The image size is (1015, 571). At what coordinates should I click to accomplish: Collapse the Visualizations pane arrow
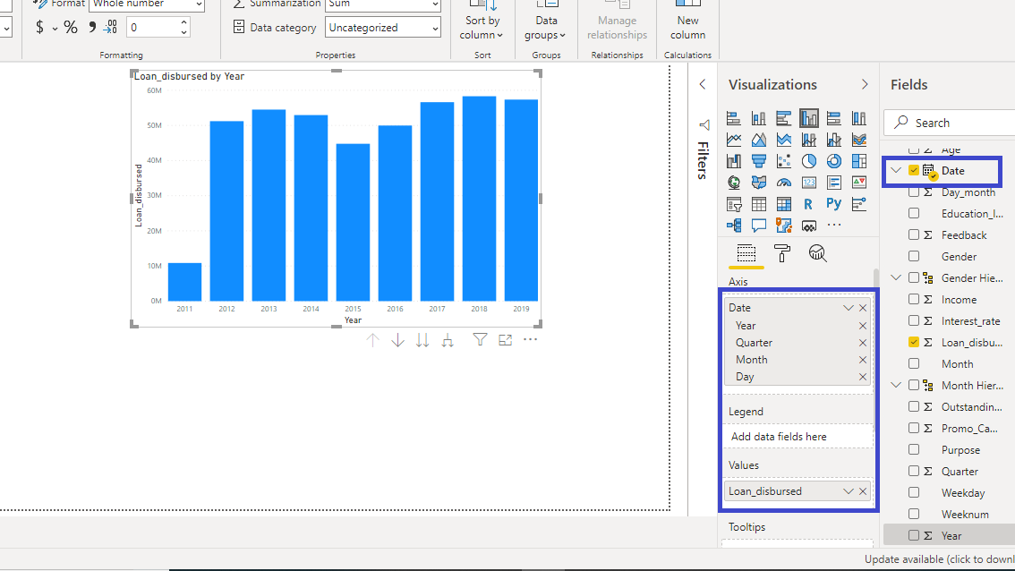865,85
